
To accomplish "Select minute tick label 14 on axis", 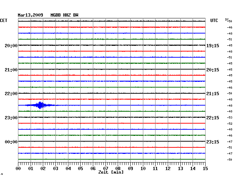I will 193,168.
